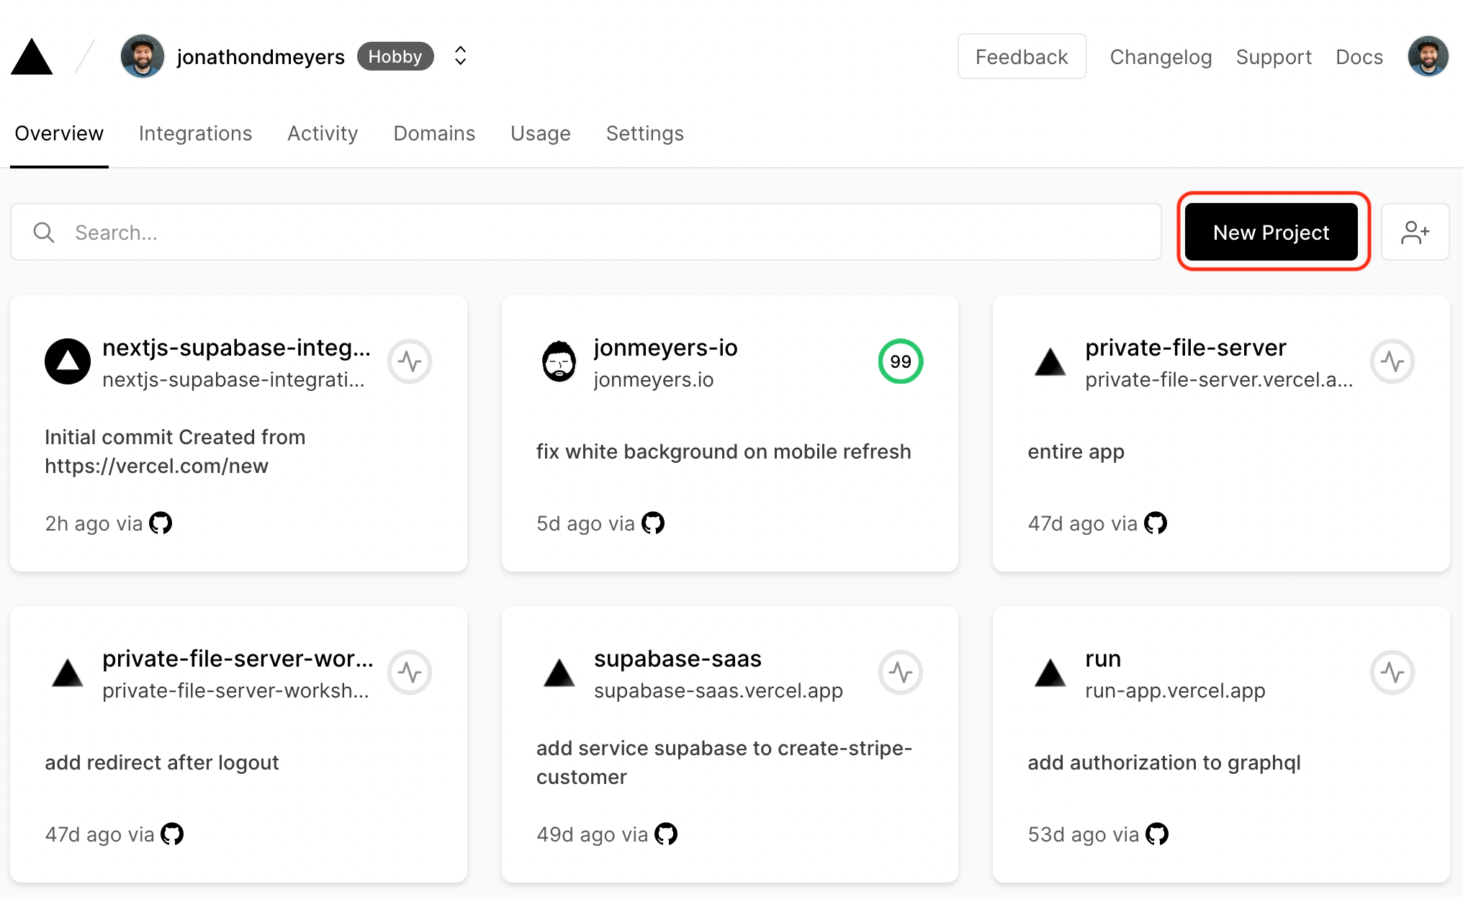Viewport: 1463px width, 897px height.
Task: Click 'fix white background on mobile refresh' commit
Action: coord(724,451)
